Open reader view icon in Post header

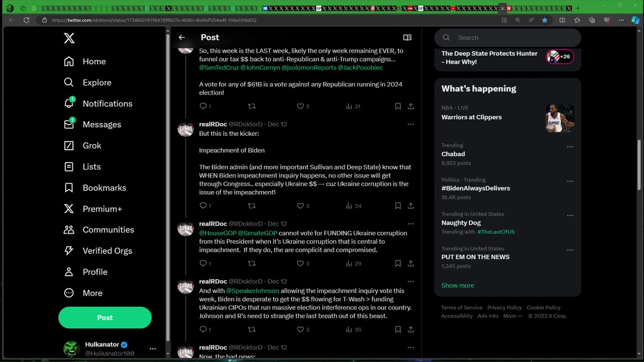pyautogui.click(x=408, y=38)
